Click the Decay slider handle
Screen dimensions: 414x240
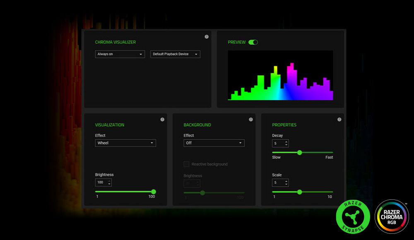tap(300, 153)
